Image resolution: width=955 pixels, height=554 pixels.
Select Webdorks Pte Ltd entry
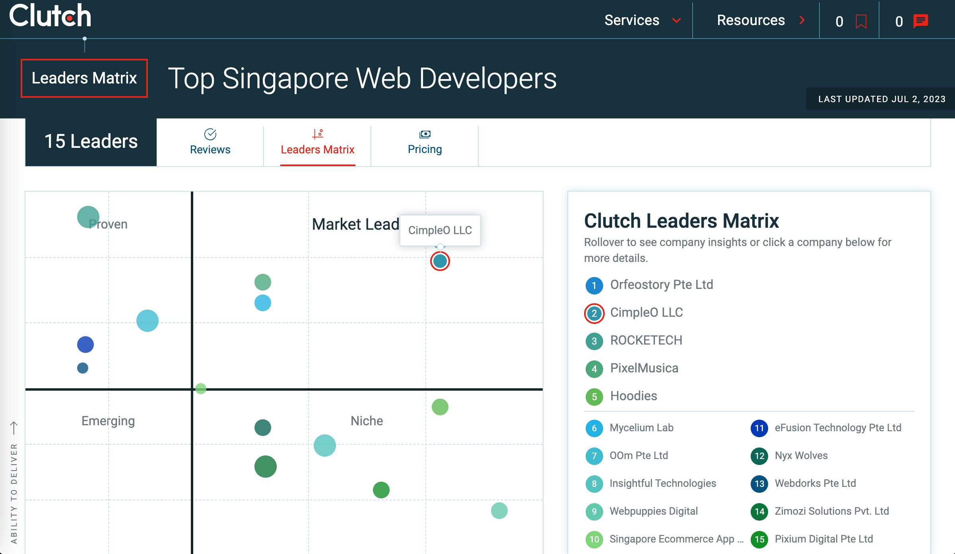tap(815, 484)
